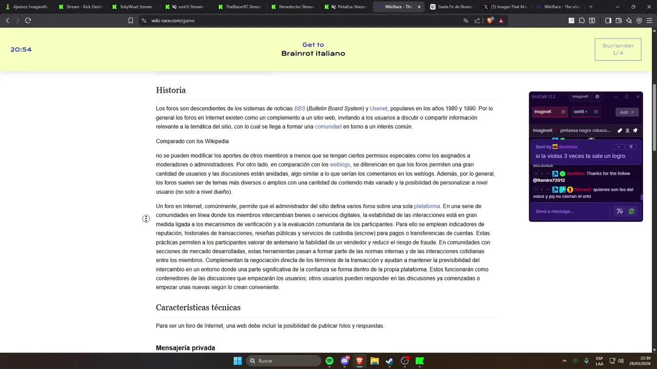This screenshot has height=369, width=657.
Task: Open Spotify from the taskbar
Action: pyautogui.click(x=330, y=361)
